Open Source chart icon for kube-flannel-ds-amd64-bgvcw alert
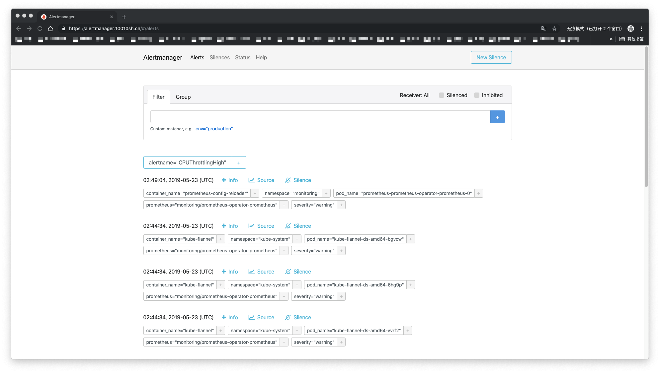This screenshot has height=373, width=660. pos(252,226)
